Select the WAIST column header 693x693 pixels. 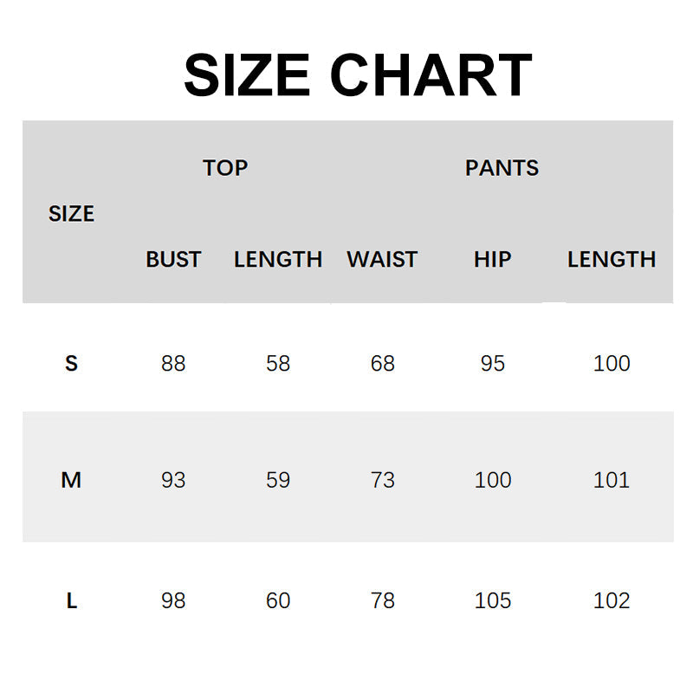click(x=382, y=259)
